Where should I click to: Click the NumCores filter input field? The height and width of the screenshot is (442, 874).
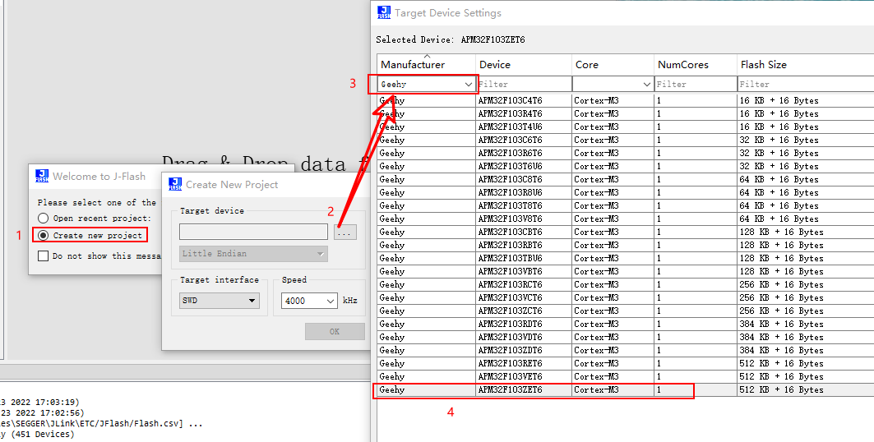point(695,84)
